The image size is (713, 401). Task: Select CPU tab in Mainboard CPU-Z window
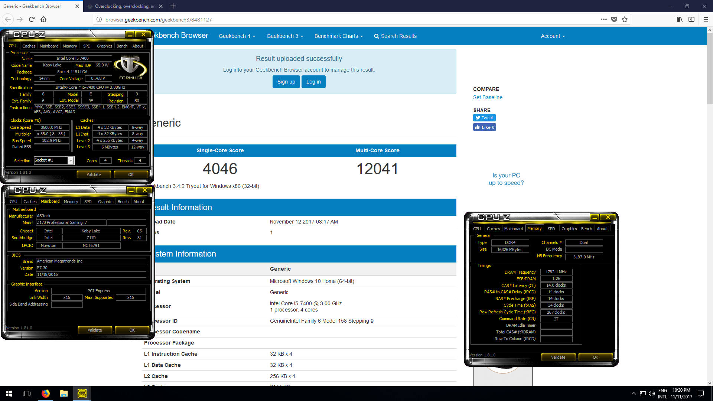[x=13, y=202]
